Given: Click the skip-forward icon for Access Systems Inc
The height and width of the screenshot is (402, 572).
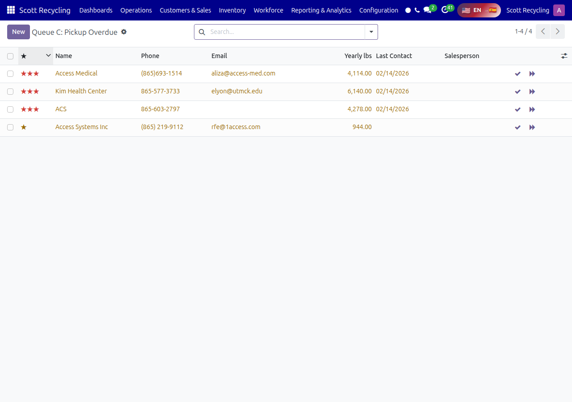Looking at the screenshot, I should pos(532,127).
